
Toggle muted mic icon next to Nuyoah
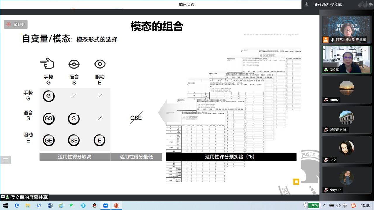pos(326,190)
